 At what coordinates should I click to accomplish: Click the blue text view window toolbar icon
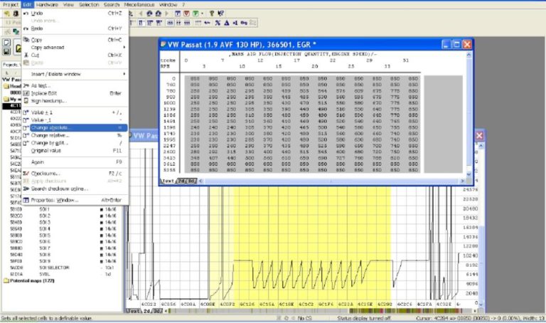(178, 14)
